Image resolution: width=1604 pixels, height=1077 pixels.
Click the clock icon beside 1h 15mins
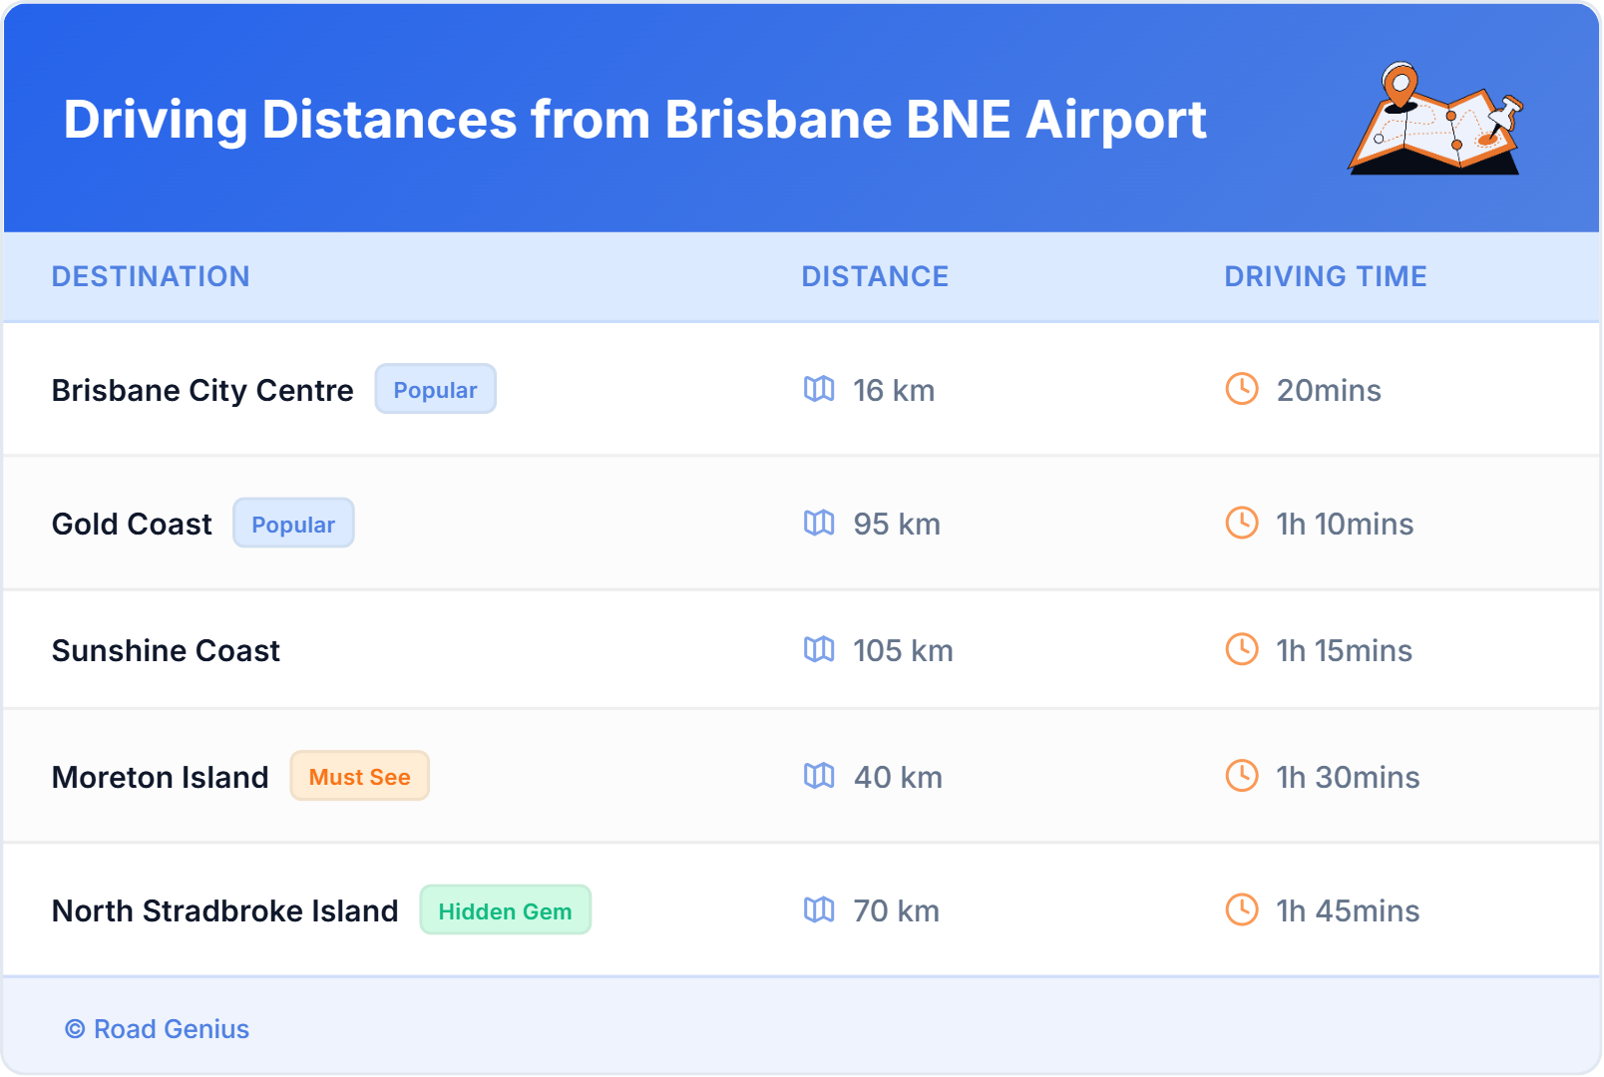coord(1242,649)
